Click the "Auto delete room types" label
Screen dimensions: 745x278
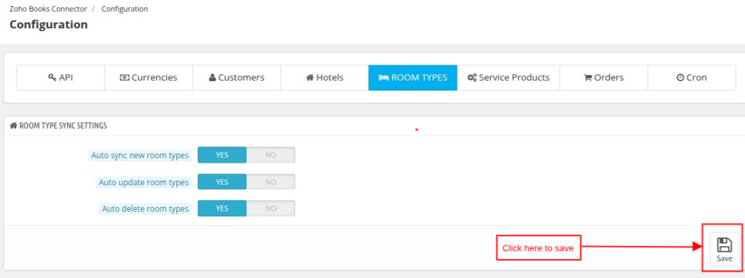pyautogui.click(x=146, y=209)
